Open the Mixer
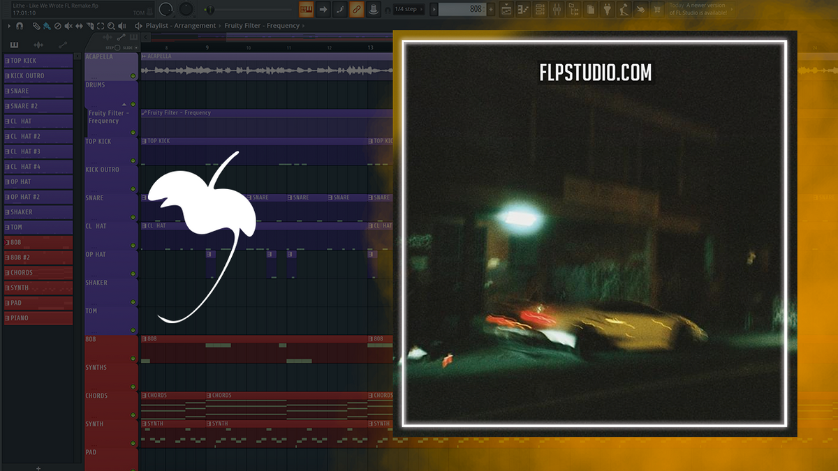838x471 pixels. 557,9
